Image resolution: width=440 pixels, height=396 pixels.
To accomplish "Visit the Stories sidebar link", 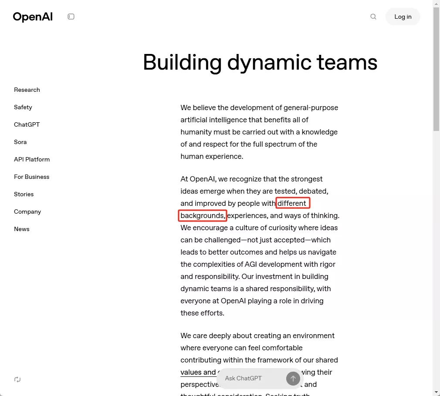I will tap(24, 194).
